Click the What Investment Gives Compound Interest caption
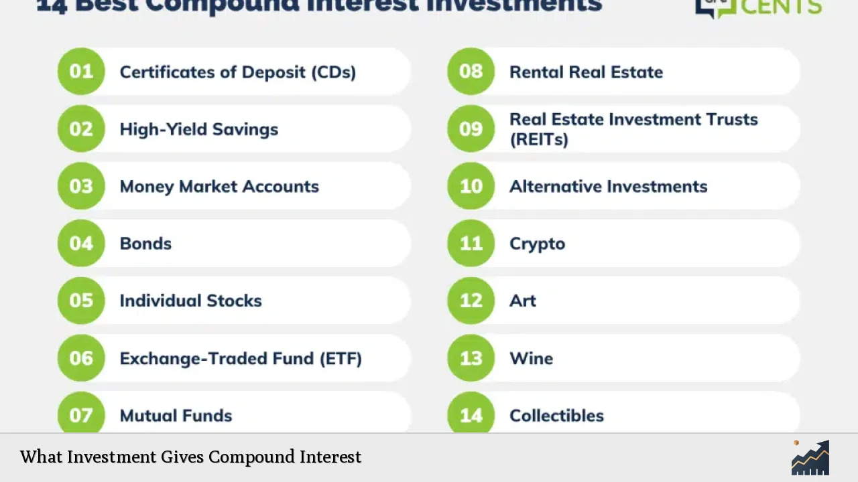The height and width of the screenshot is (482, 858). pos(190,457)
